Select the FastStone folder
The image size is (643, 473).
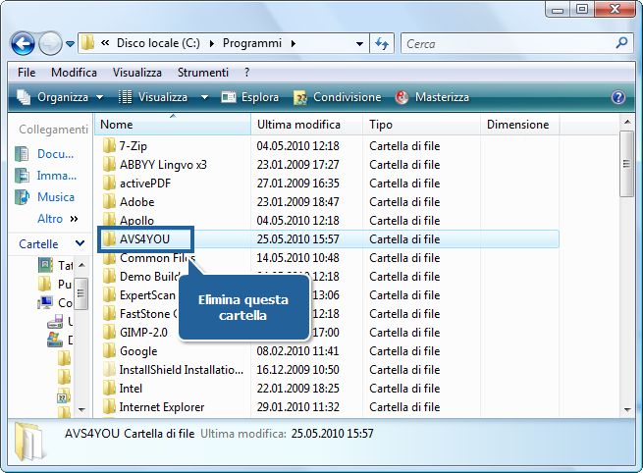coord(139,314)
